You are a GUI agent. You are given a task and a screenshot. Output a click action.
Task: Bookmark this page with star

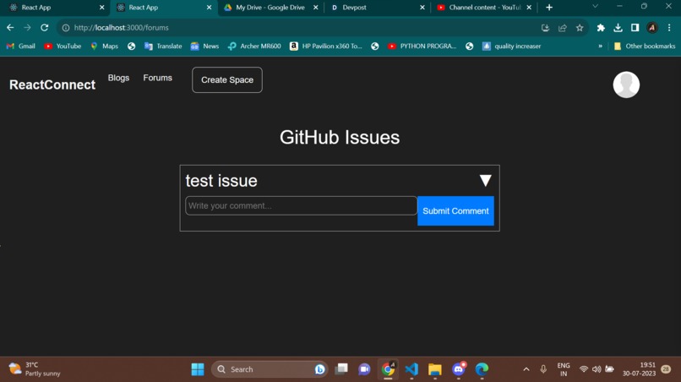[x=580, y=28]
